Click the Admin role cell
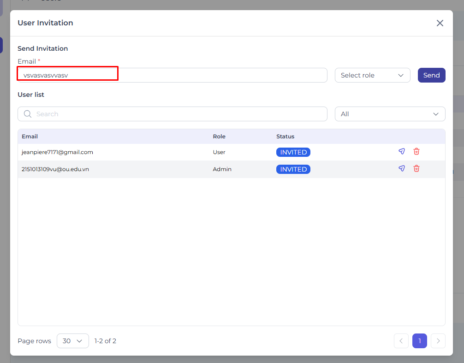Screen dimensions: 464x363 222,169
